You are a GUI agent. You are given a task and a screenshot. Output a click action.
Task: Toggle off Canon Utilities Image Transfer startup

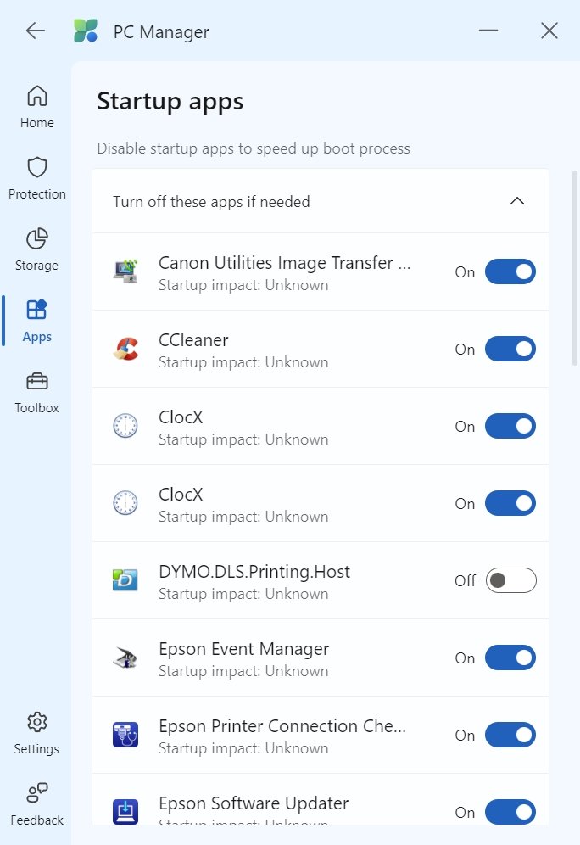pyautogui.click(x=510, y=271)
